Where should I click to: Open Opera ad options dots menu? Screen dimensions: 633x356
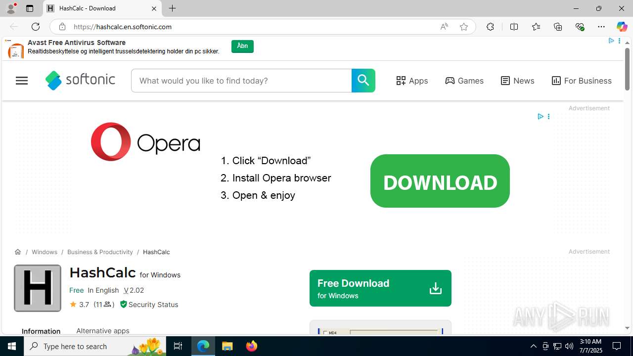tap(548, 117)
